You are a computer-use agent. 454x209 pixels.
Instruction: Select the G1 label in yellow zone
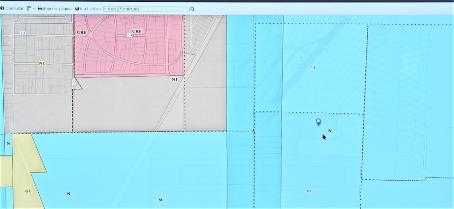28,191
